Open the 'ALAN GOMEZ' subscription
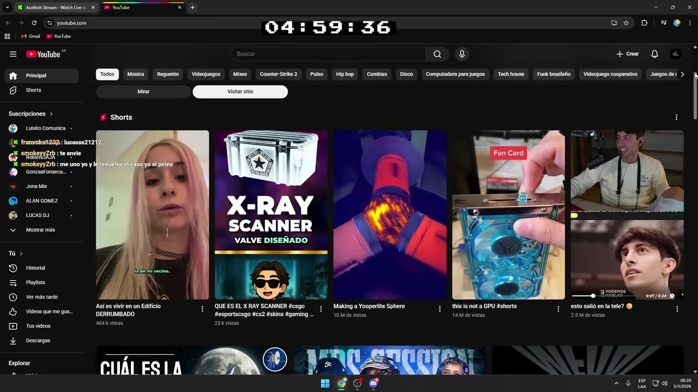Screen dimensions: 698x392 click(41, 201)
